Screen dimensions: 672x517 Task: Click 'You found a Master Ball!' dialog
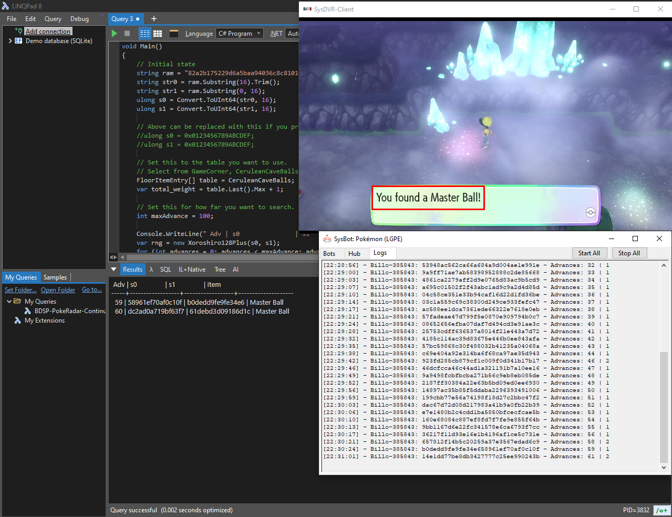[x=428, y=198]
